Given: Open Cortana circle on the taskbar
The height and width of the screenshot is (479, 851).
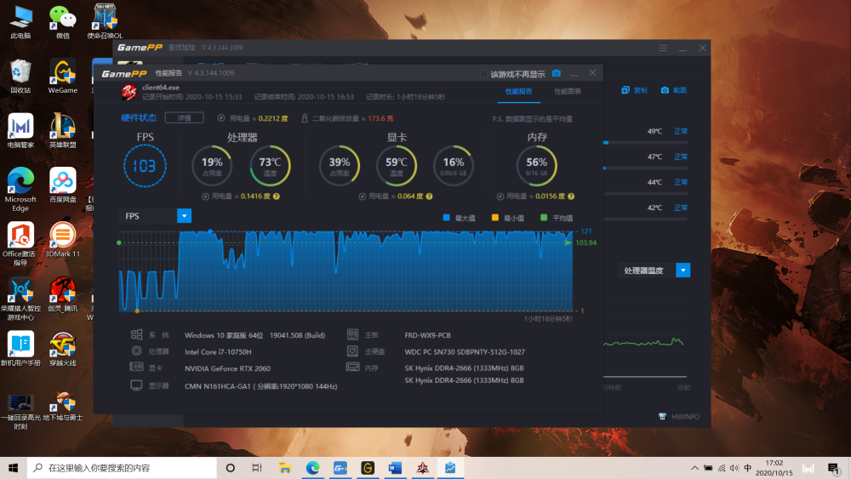Looking at the screenshot, I should pyautogui.click(x=230, y=468).
